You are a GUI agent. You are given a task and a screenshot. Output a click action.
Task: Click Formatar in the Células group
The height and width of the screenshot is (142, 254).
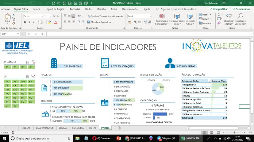pyautogui.click(x=206, y=23)
